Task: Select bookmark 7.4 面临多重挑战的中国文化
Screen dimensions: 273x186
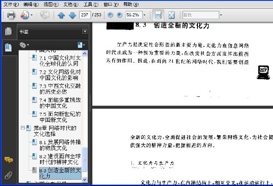Action: (x=60, y=103)
